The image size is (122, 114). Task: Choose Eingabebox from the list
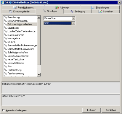13,28
